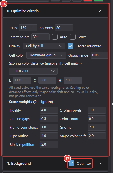This screenshot has height=173, width=113.
Task: Enable the Strict checkbox
Action: pyautogui.click(x=73, y=37)
